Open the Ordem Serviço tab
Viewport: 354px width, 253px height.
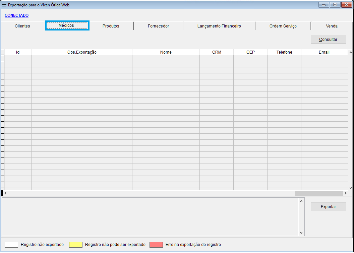(x=283, y=26)
